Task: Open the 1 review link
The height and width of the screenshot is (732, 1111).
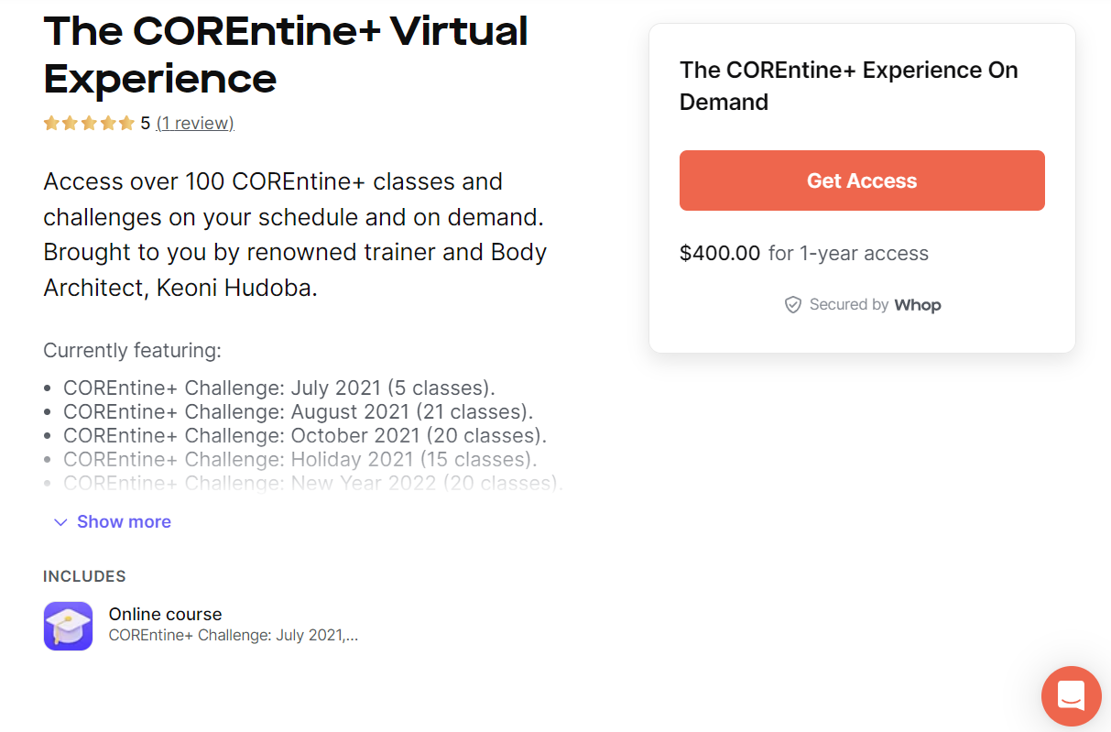Action: 194,122
